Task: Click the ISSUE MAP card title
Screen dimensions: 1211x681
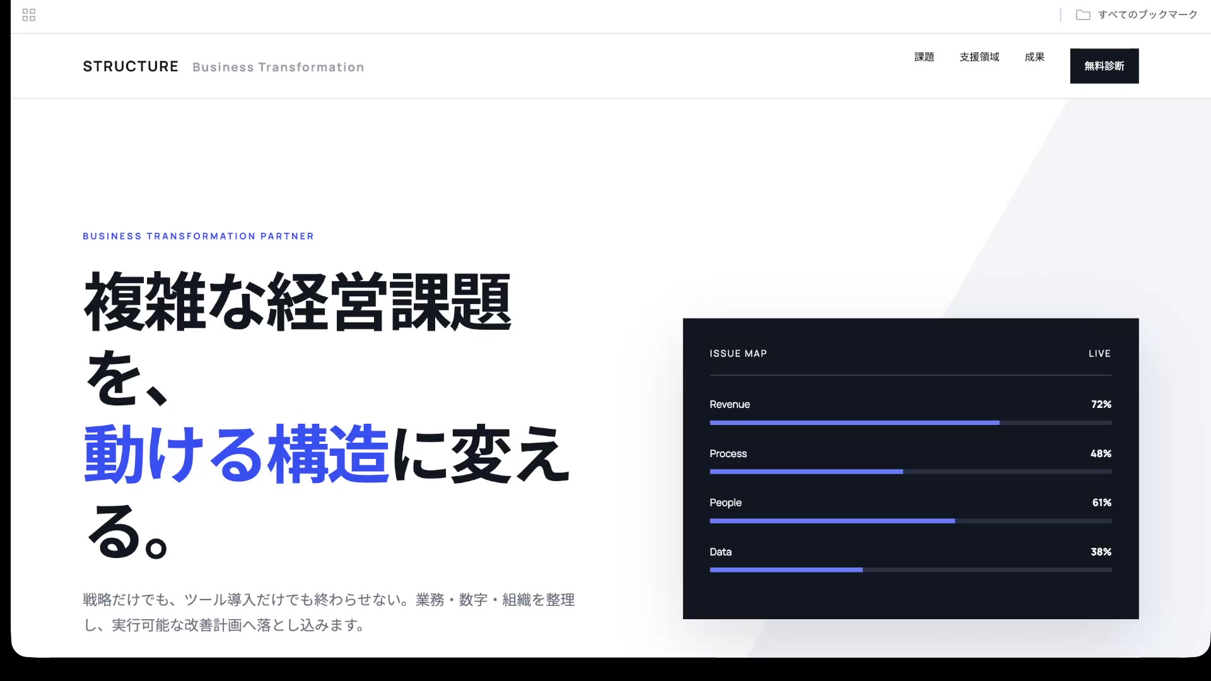Action: 738,353
